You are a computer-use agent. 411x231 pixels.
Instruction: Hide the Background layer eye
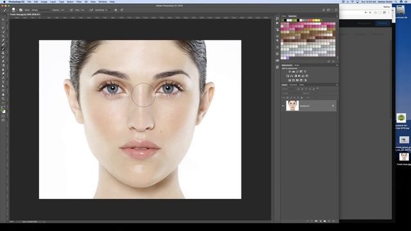(x=283, y=106)
